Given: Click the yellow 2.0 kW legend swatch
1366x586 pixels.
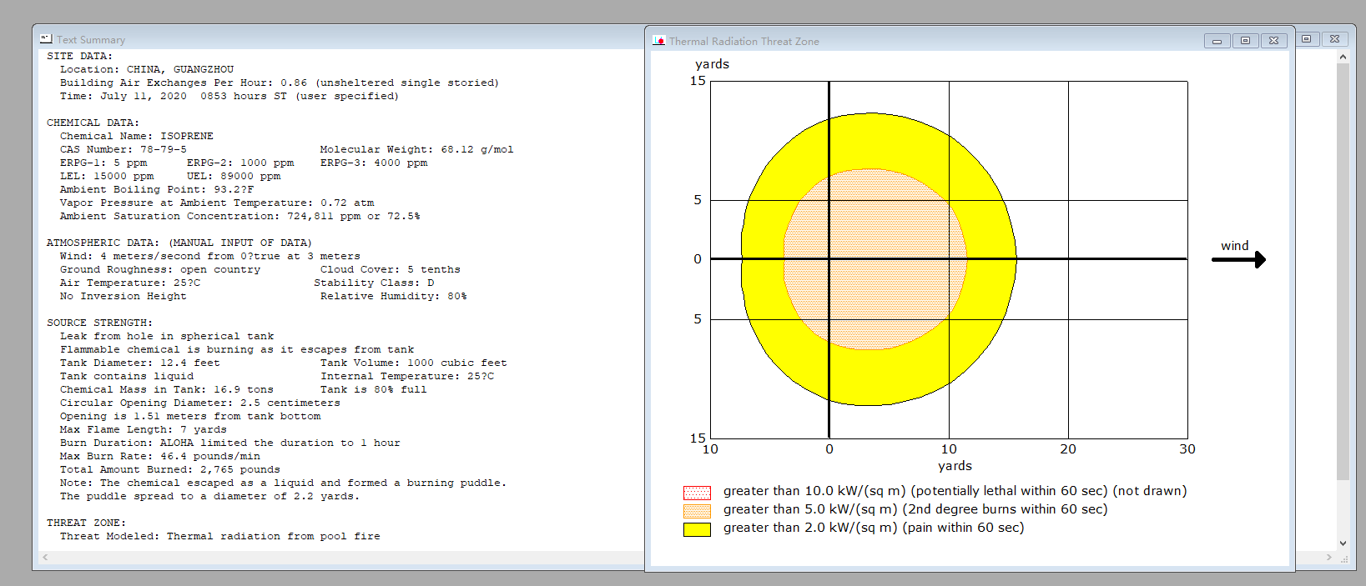Looking at the screenshot, I should pyautogui.click(x=697, y=528).
